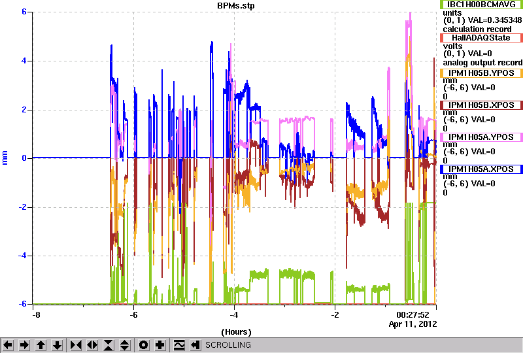
Task: Click the x-axis tick label -4
Action: (234, 315)
